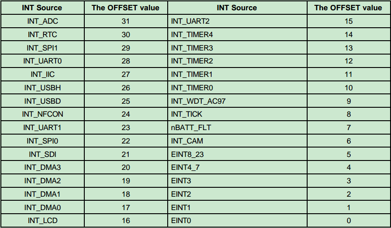Select the EINT8_23 entry
Viewport: 391px width, 228px height.
pos(188,154)
